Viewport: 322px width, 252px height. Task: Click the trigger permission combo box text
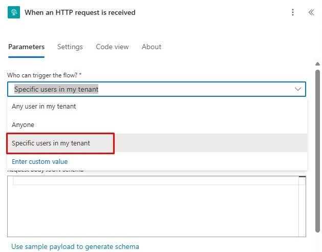[56, 89]
